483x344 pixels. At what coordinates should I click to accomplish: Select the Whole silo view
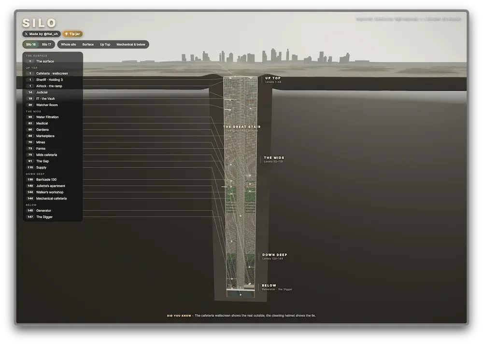click(x=69, y=44)
